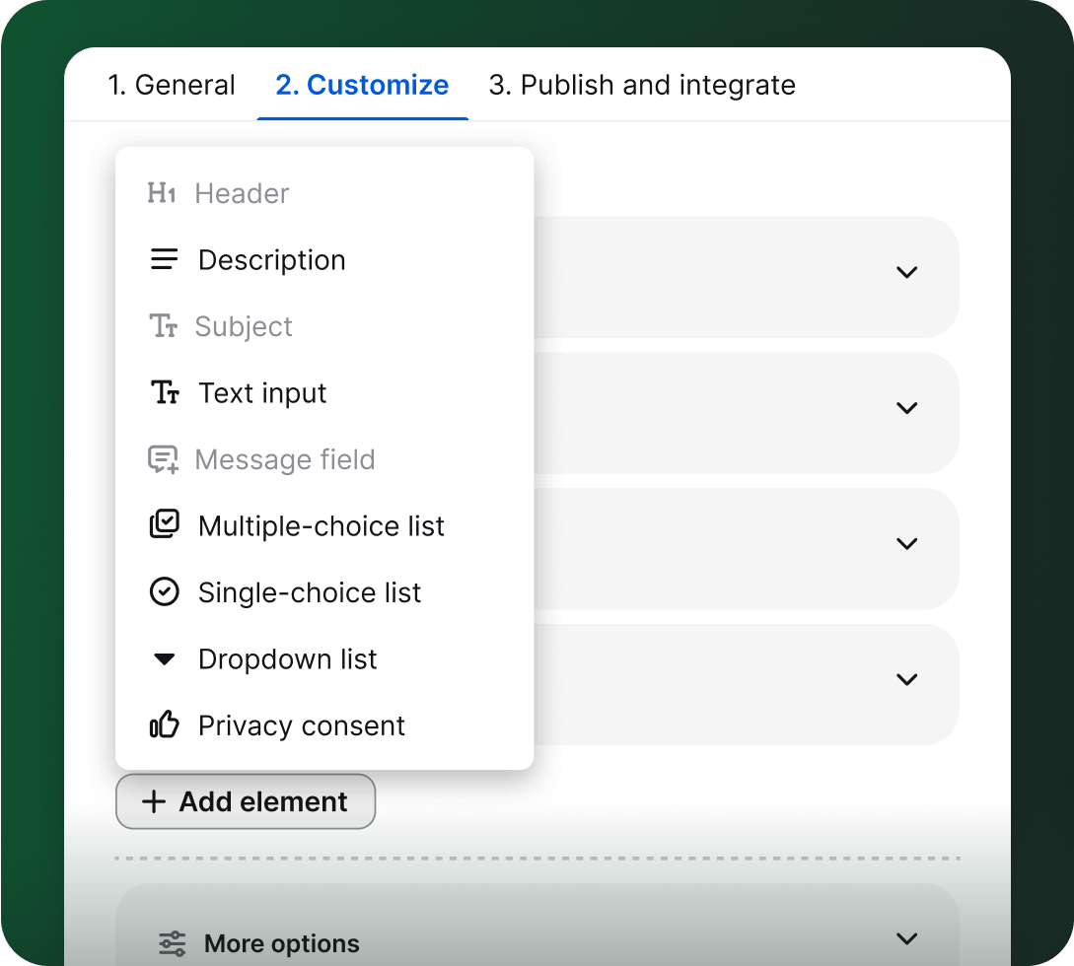The height and width of the screenshot is (966, 1074).
Task: Expand the last form field chevron
Action: click(906, 679)
